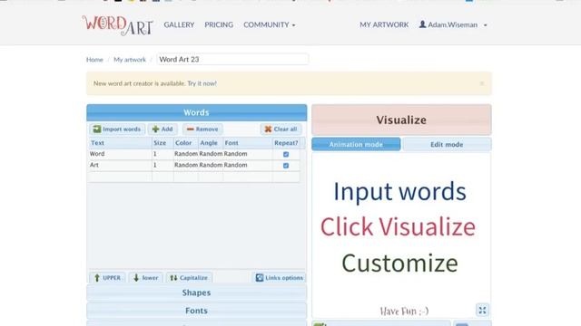This screenshot has width=581, height=326.
Task: Go to the PRICING page
Action: point(219,24)
